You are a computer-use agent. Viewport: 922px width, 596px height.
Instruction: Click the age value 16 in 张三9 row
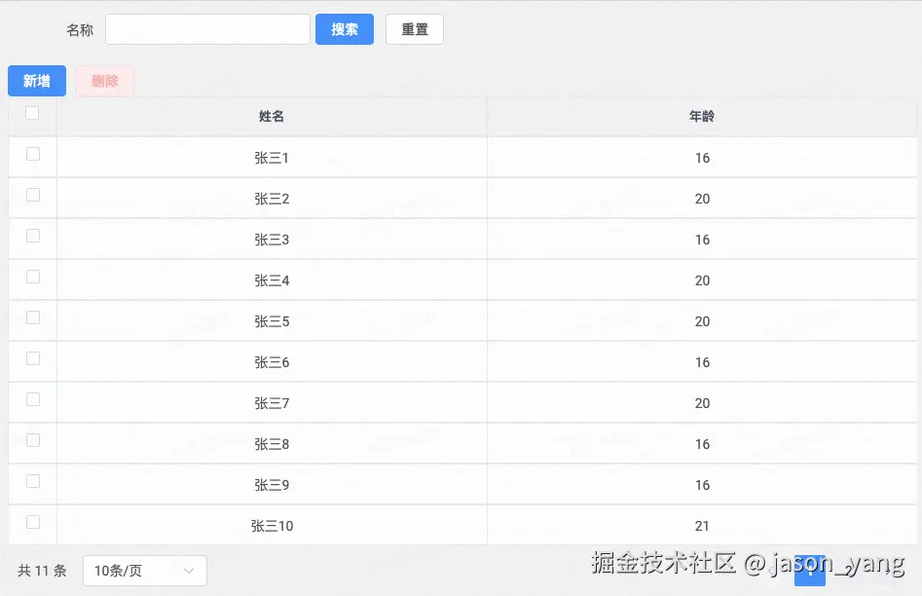tap(702, 485)
